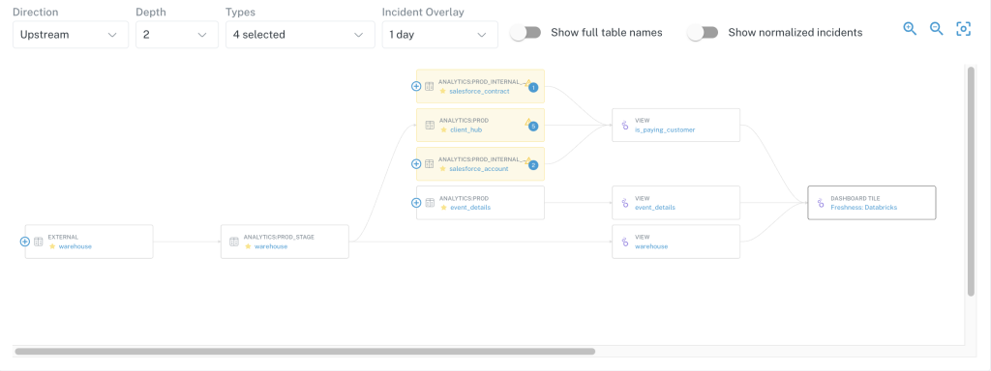This screenshot has height=371, width=991.
Task: Open warehouse link in ANALYTICS:PROD_STAGE node
Action: coord(271,246)
